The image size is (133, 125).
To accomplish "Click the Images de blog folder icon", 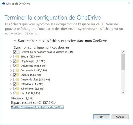I will tap(18, 79).
